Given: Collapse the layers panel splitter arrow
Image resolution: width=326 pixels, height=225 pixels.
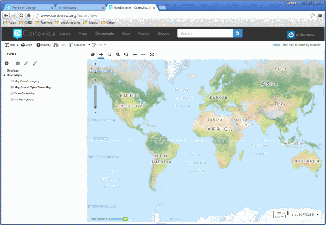Looking at the screenshot, I should (x=87, y=137).
